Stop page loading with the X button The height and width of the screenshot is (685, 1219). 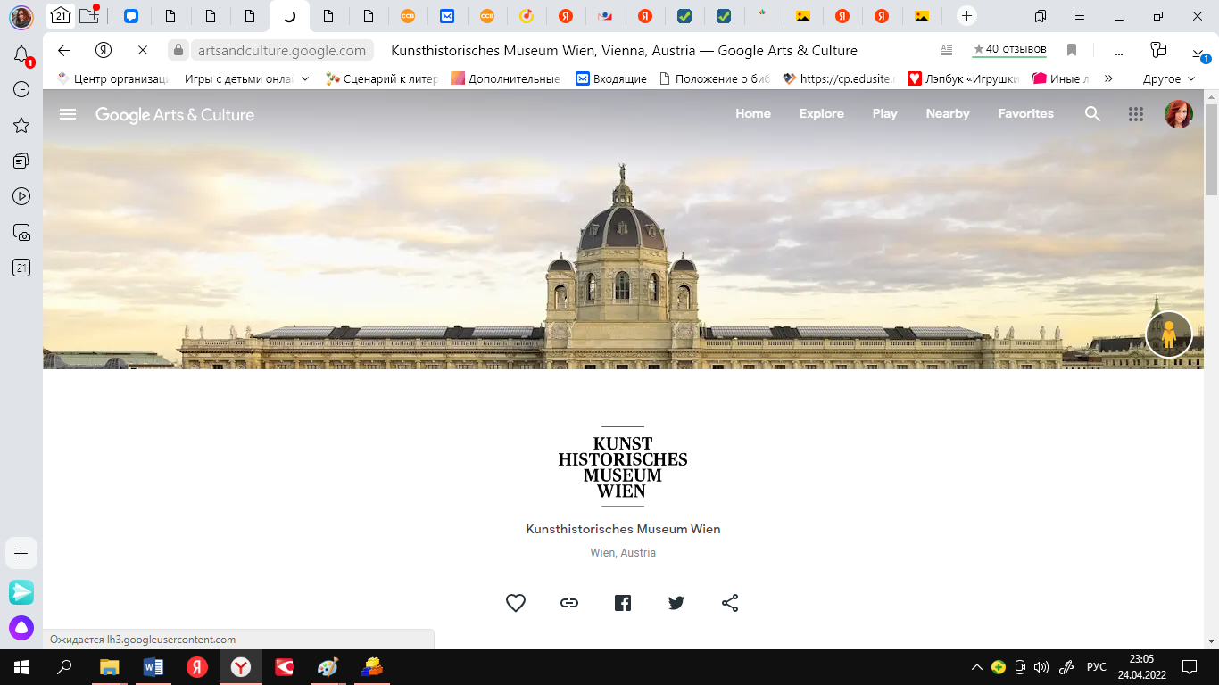coord(143,50)
